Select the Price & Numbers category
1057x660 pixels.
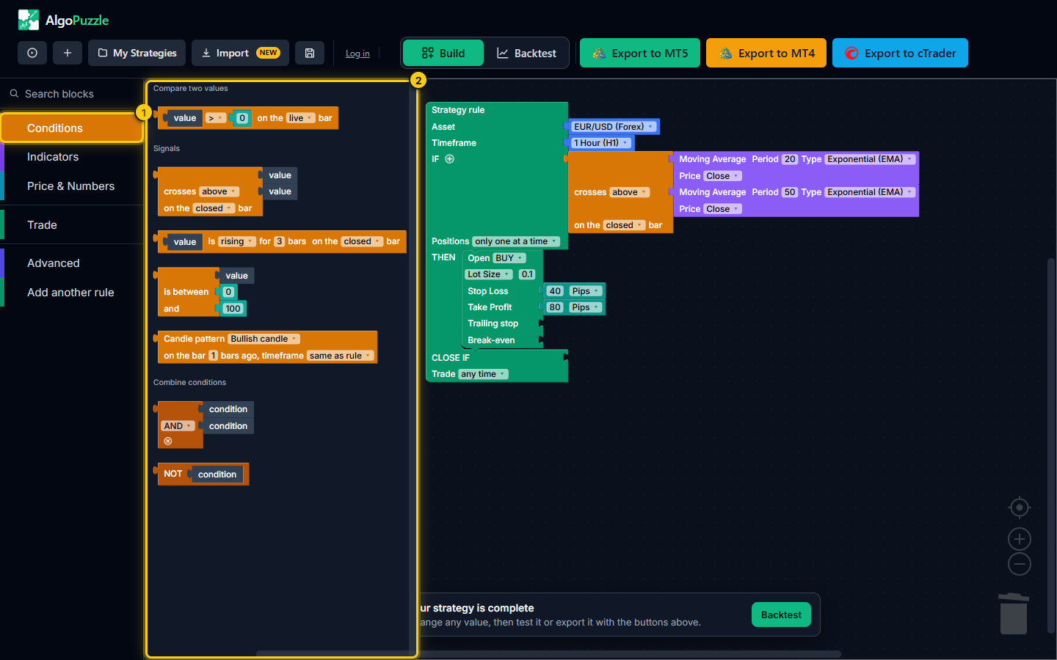pyautogui.click(x=70, y=186)
